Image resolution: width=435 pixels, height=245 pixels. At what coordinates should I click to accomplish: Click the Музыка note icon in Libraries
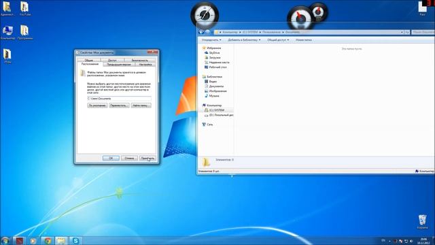click(x=206, y=96)
